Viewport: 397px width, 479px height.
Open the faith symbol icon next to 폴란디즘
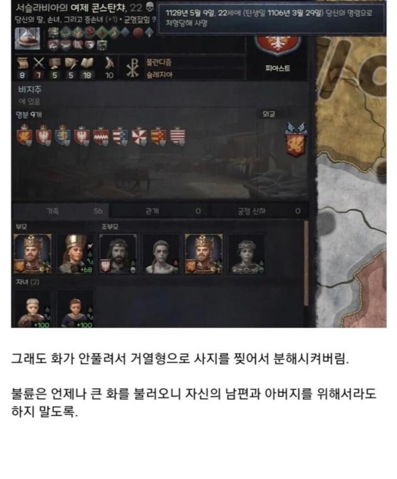click(x=133, y=68)
